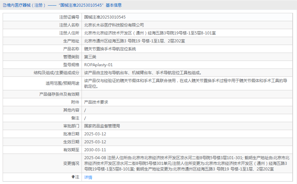The height and width of the screenshot is (184, 297).
Task: Click the 结构及组成 description text
Action: click(x=144, y=72)
